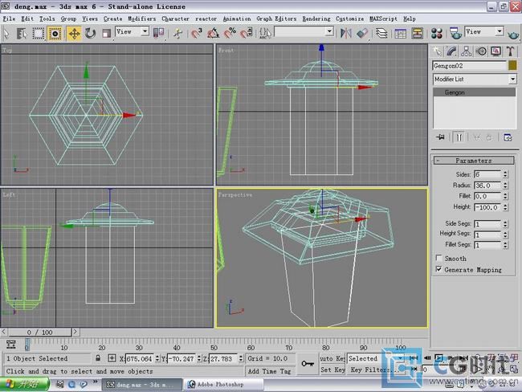
Task: Toggle Spinner Snap
Action: pos(247,33)
